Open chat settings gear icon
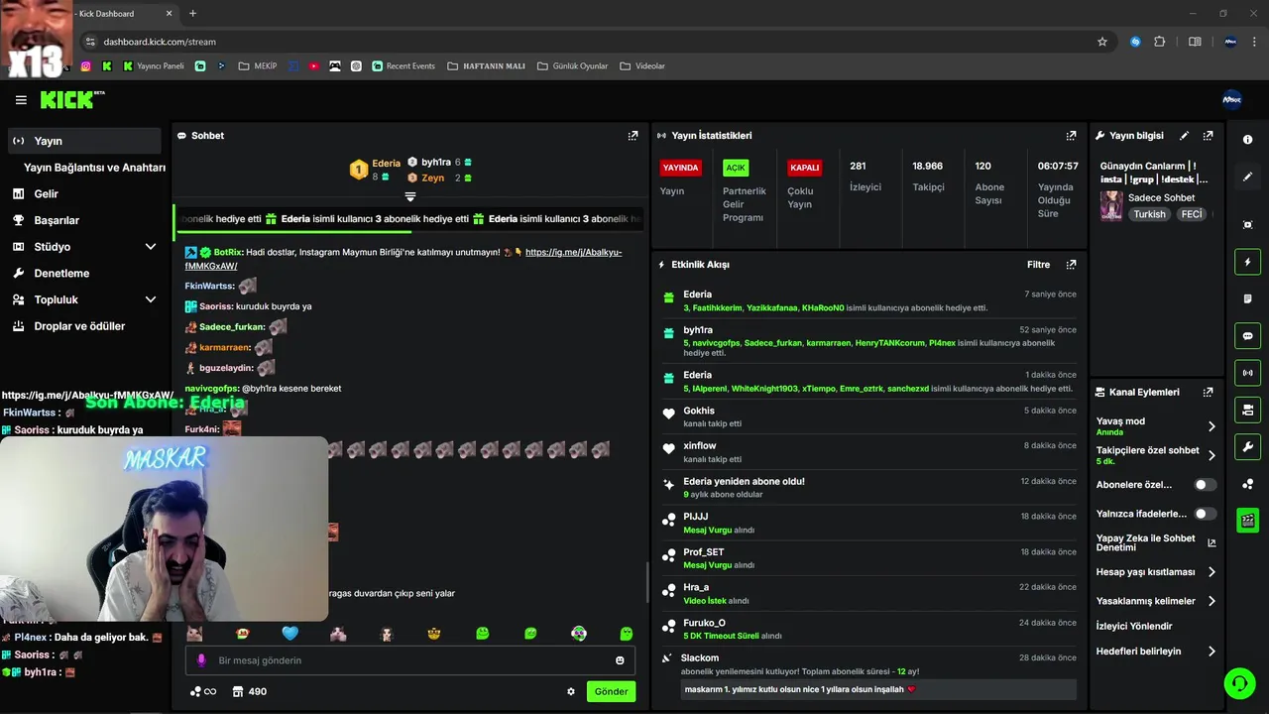Viewport: 1269px width, 714px height. [571, 692]
